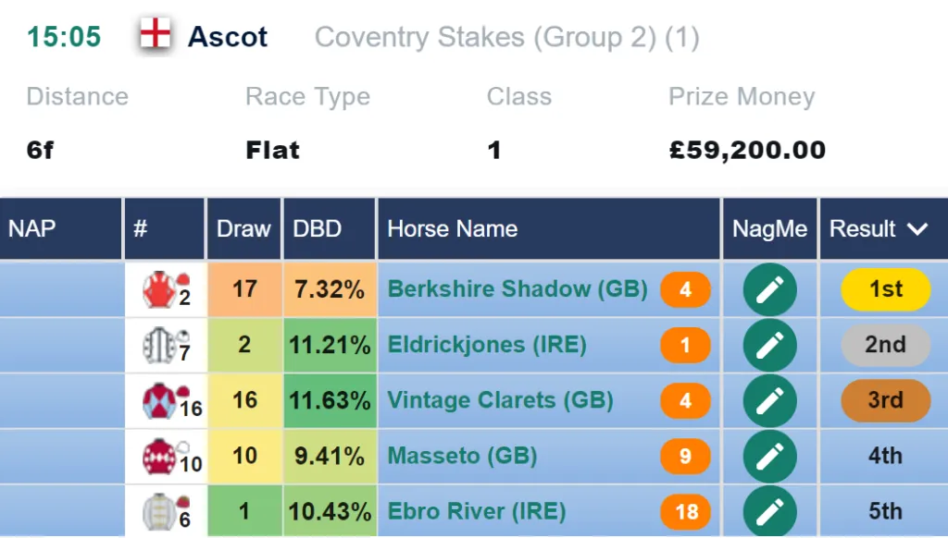The height and width of the screenshot is (538, 948).
Task: Click Berkshire Shadow jockey silks icon
Action: click(159, 289)
